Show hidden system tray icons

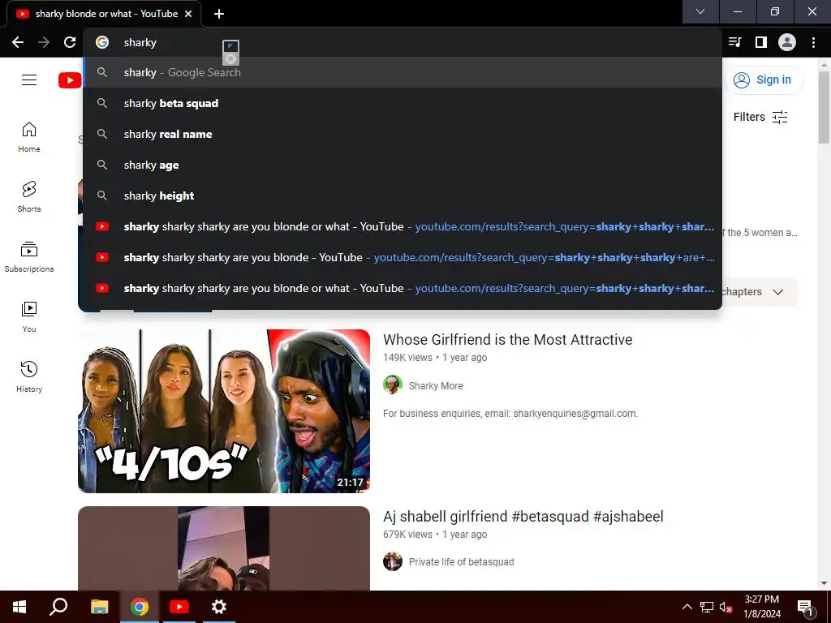click(687, 607)
